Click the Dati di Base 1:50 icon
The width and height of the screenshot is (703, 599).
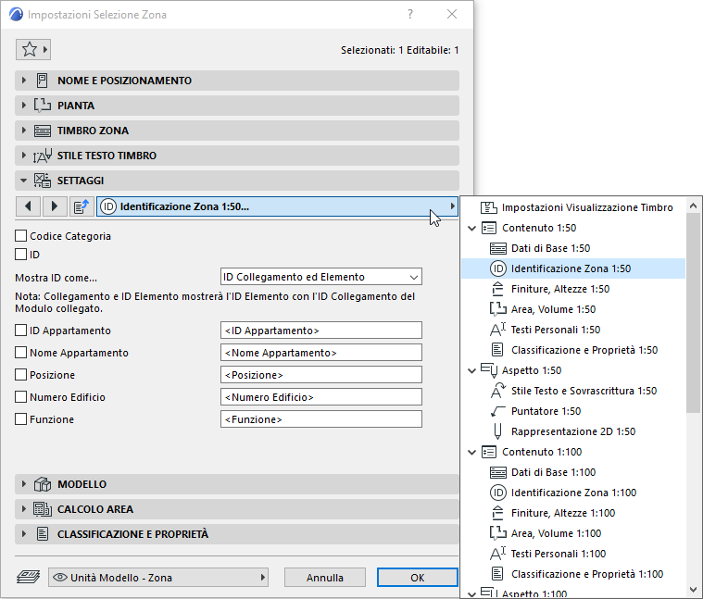[x=498, y=248]
